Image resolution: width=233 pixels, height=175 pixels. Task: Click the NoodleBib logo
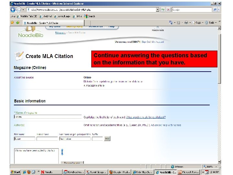[x=30, y=32]
